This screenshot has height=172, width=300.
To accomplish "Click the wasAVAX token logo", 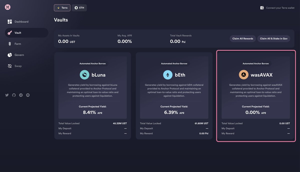I will point(243,75).
